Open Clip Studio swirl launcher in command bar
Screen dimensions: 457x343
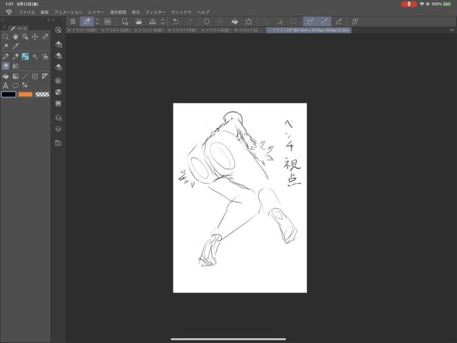[108, 22]
